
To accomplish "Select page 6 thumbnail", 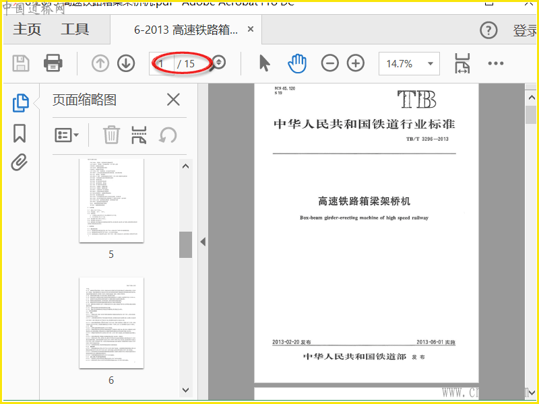I will (x=111, y=323).
